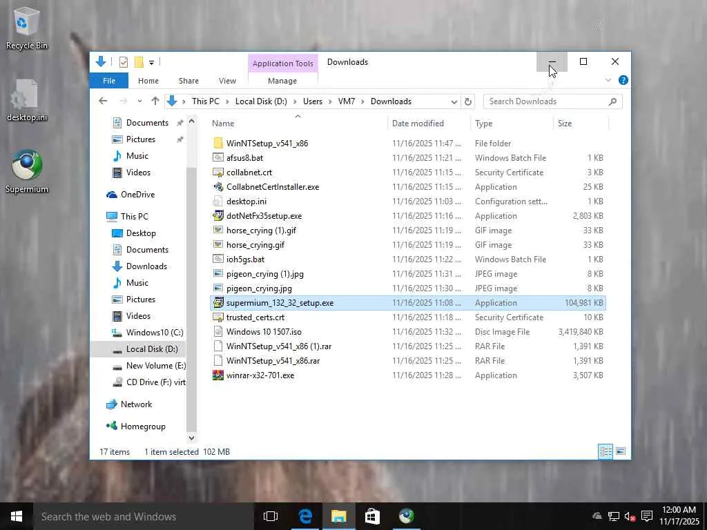707x530 pixels.
Task: Click the New Folder quick access icon
Action: (x=139, y=62)
